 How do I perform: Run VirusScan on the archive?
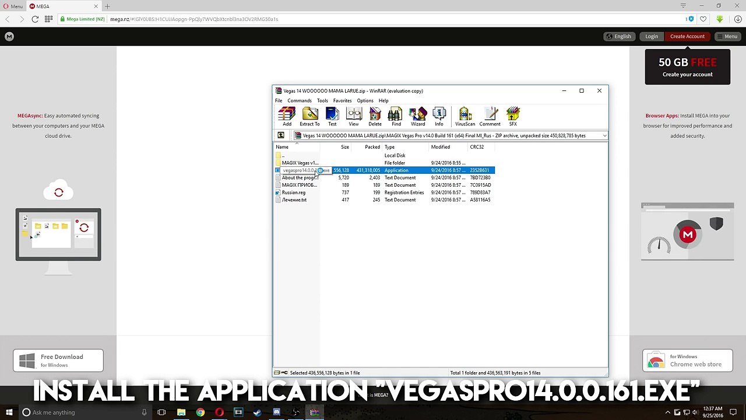tap(465, 117)
